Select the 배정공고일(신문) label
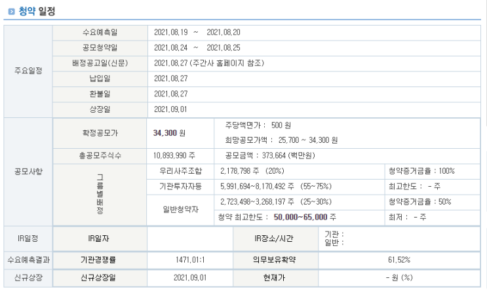This screenshot has height=291, width=487. click(100, 64)
